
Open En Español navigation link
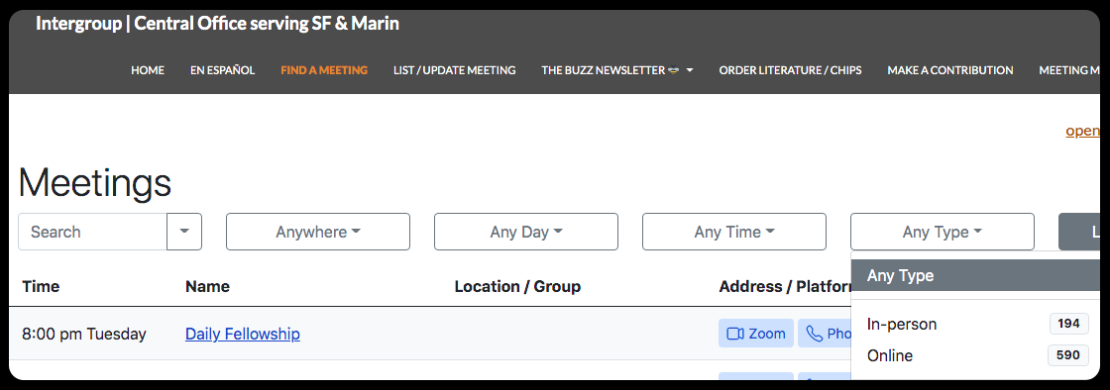click(x=222, y=70)
